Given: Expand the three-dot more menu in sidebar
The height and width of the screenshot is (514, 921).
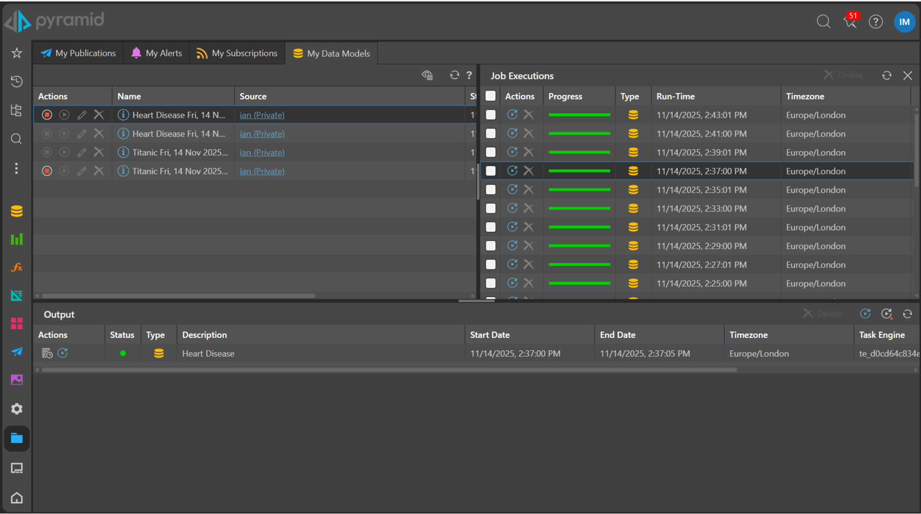Looking at the screenshot, I should pos(17,169).
